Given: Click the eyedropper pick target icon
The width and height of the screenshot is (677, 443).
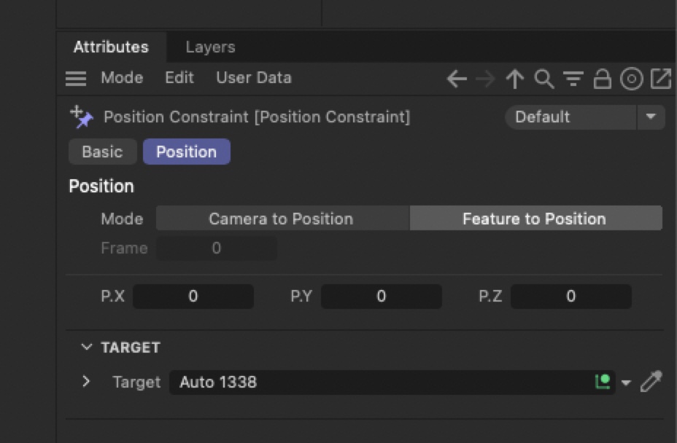Looking at the screenshot, I should click(651, 381).
